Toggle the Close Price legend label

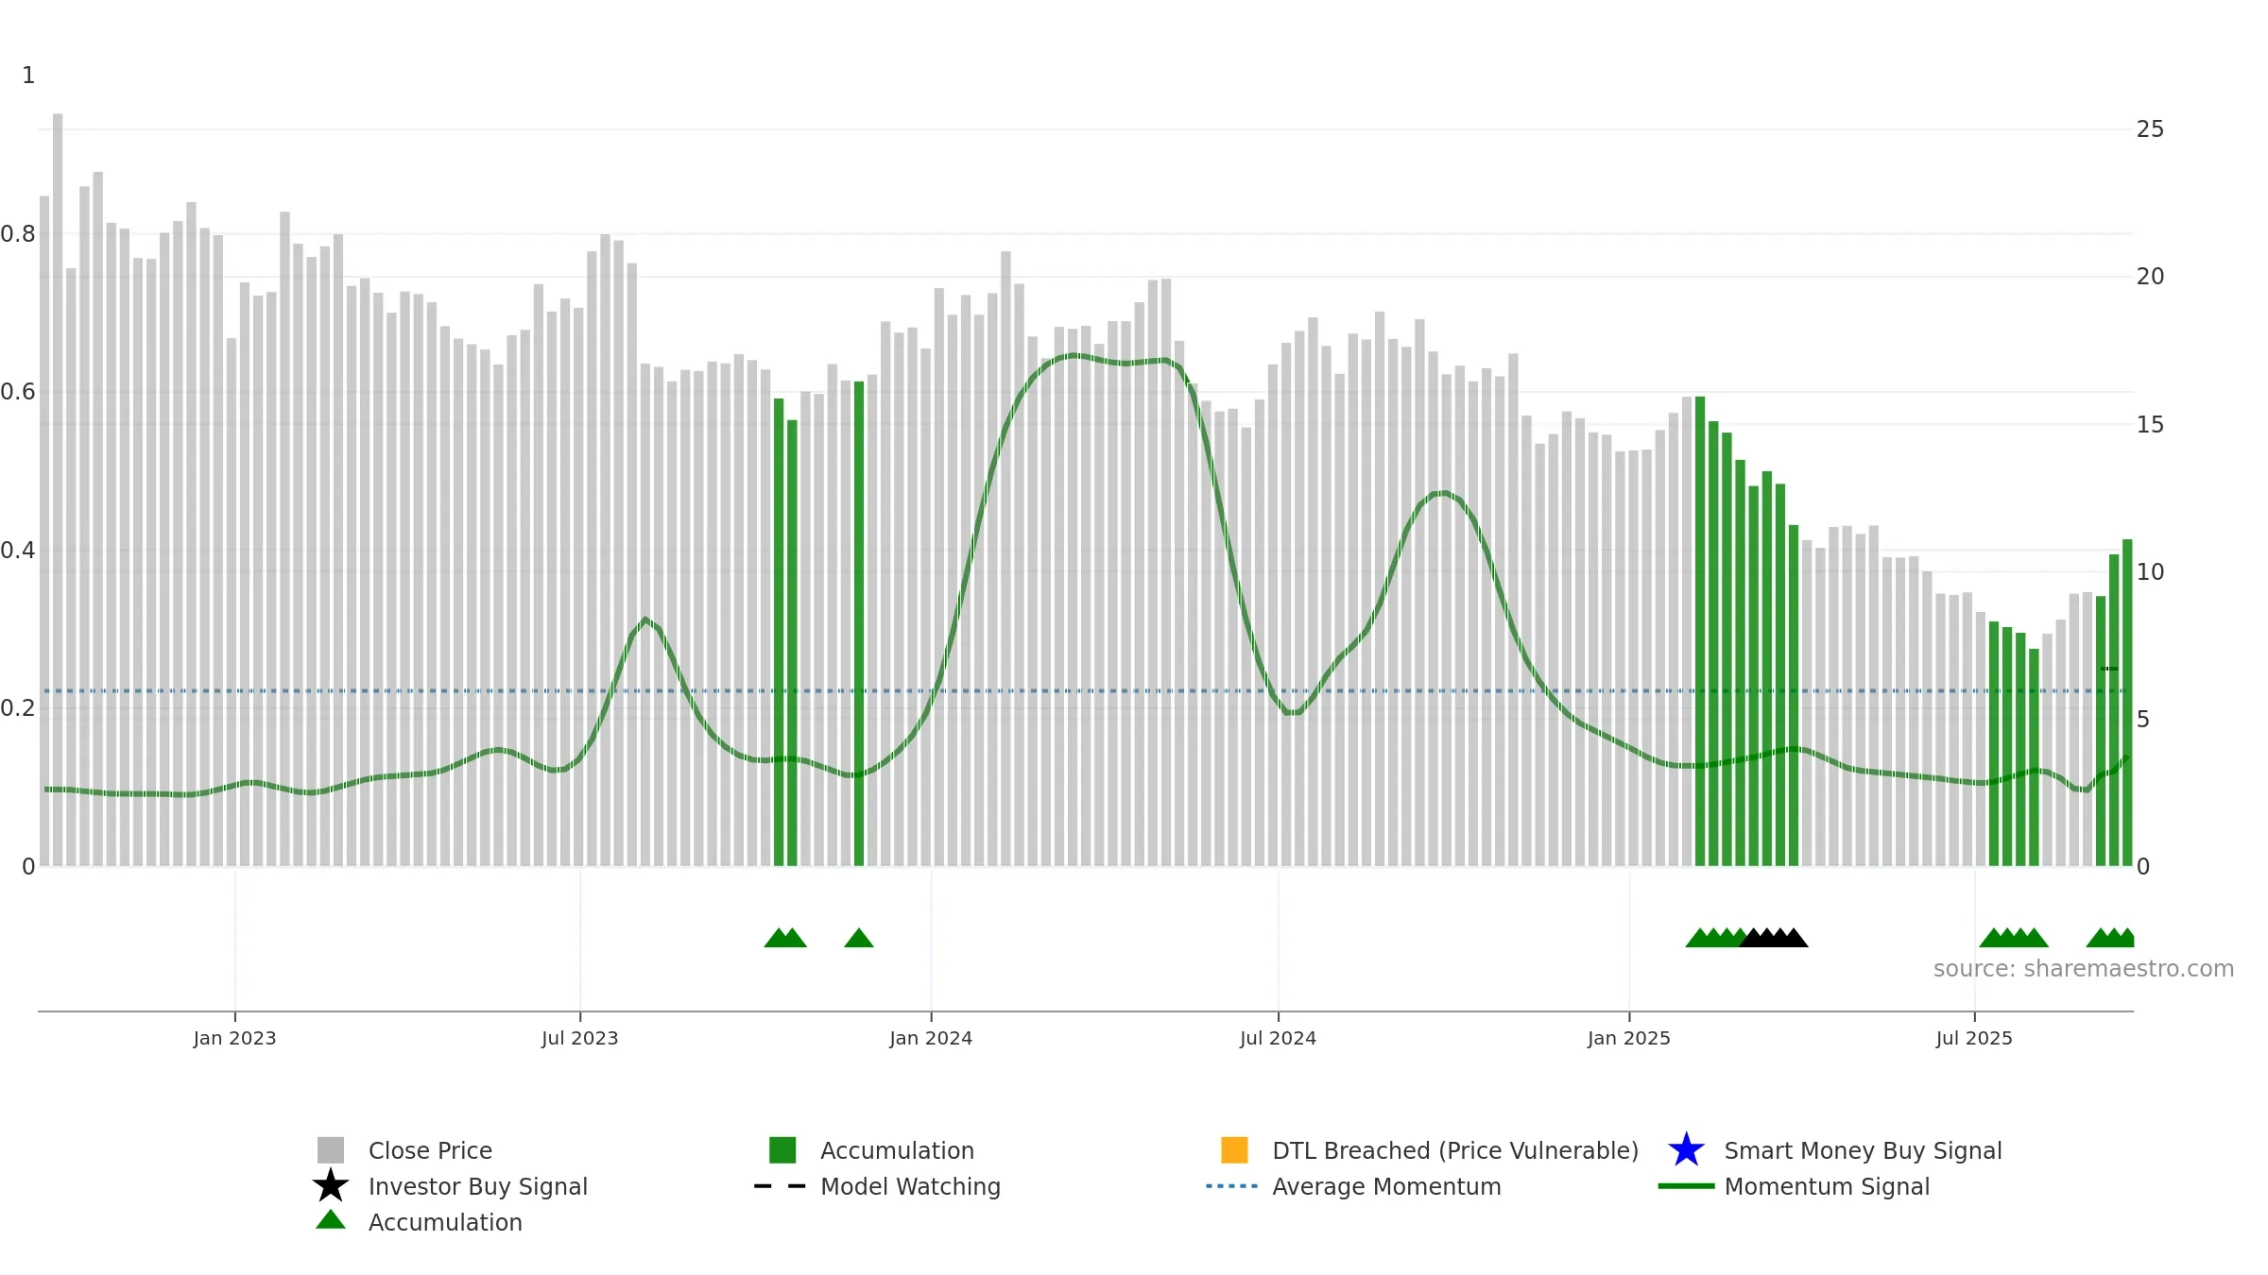click(430, 1150)
